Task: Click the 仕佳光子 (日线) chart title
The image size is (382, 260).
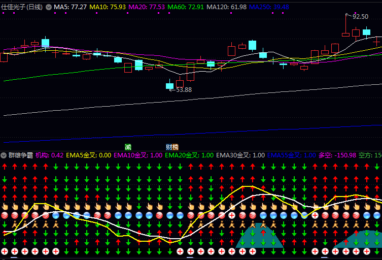Action: (22, 7)
